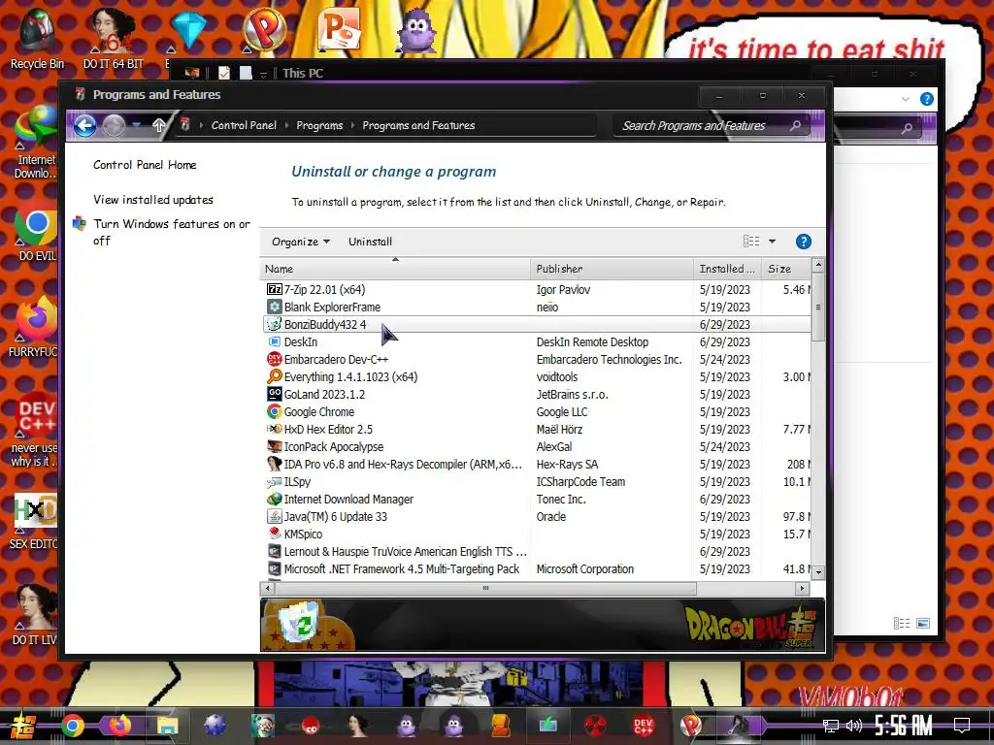The image size is (994, 745).
Task: Click the Start button on taskbar
Action: pos(23,726)
